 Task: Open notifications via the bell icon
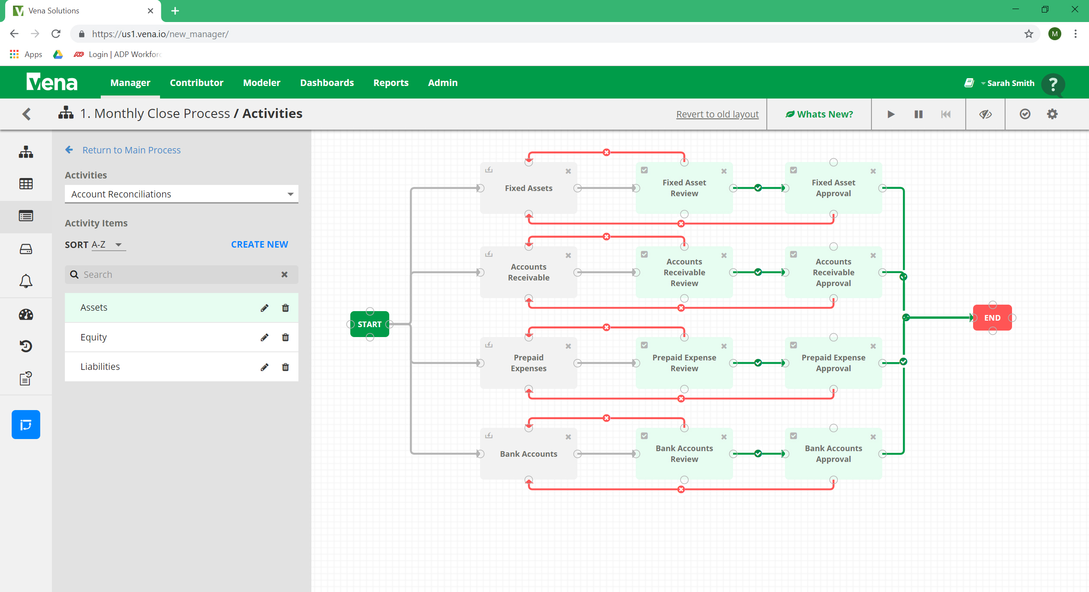tap(26, 281)
